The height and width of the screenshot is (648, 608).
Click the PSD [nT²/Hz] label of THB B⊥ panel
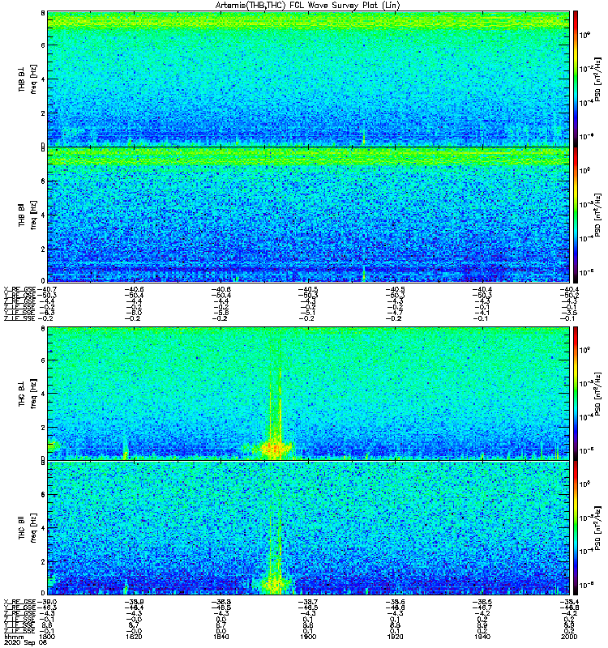tap(598, 79)
